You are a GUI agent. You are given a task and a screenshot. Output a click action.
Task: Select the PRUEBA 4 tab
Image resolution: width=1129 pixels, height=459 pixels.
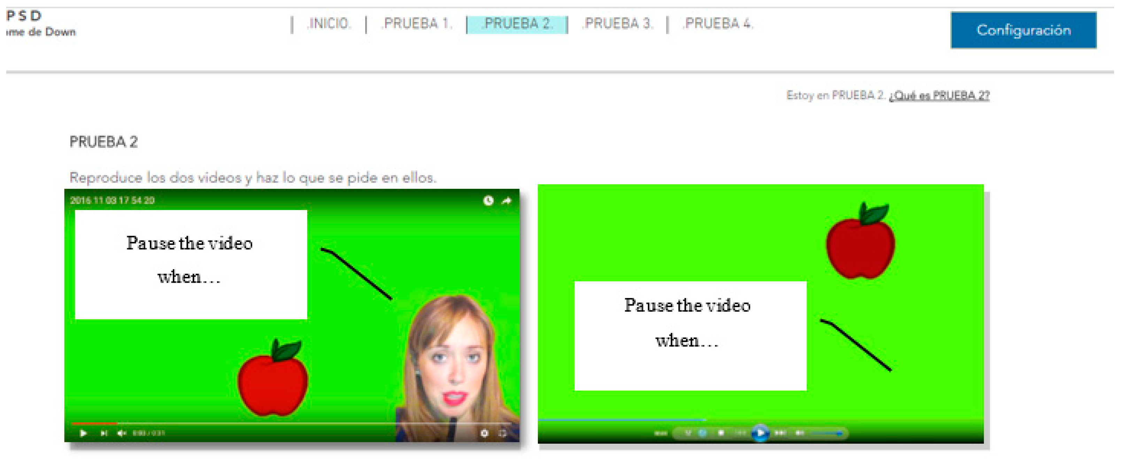(x=718, y=23)
